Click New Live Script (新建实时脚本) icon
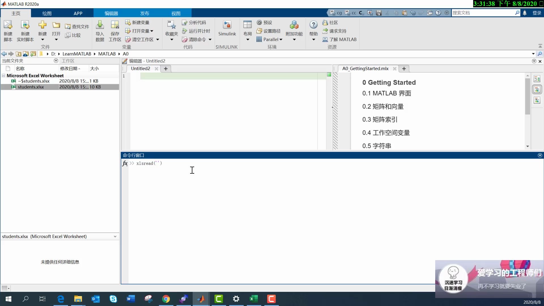The image size is (544, 306). click(x=25, y=25)
